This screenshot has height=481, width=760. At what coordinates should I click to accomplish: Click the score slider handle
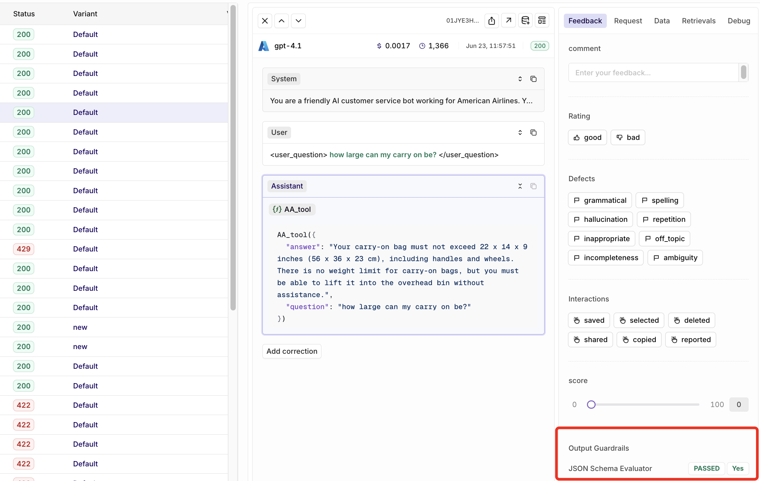(x=591, y=405)
